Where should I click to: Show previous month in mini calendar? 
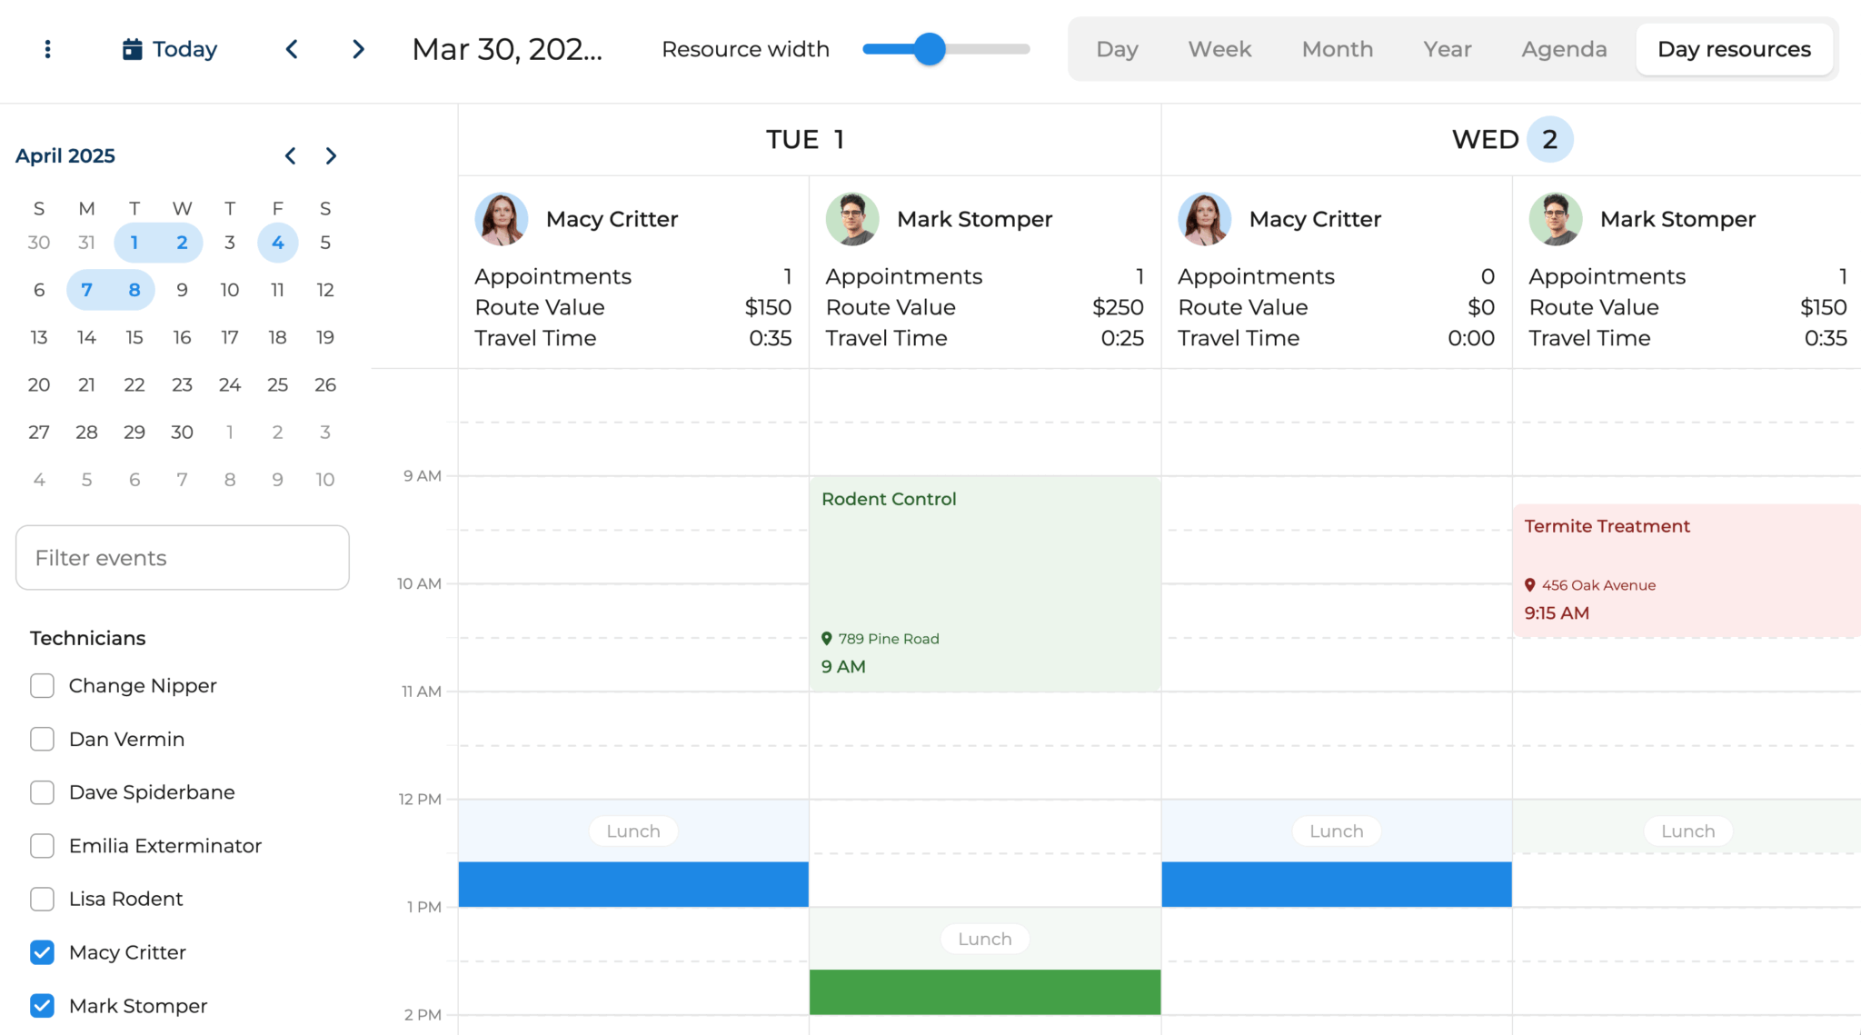click(290, 156)
